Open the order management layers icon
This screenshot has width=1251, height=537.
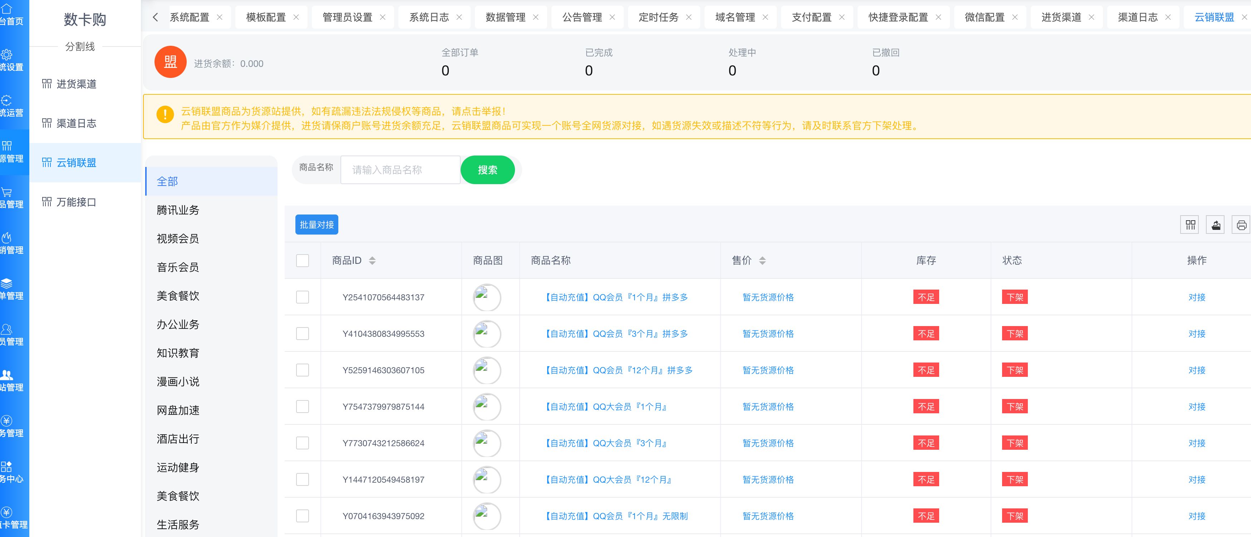[x=6, y=284]
